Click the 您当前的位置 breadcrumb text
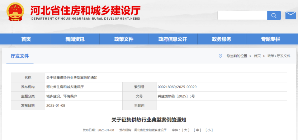The width and height of the screenshot is (298, 140). pos(237,56)
